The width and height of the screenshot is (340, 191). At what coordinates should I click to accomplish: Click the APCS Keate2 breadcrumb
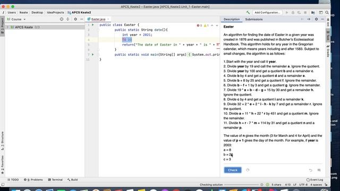[x=79, y=13]
